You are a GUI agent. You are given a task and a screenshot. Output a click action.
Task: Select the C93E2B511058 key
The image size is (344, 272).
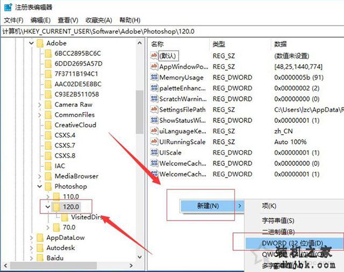coord(77,94)
